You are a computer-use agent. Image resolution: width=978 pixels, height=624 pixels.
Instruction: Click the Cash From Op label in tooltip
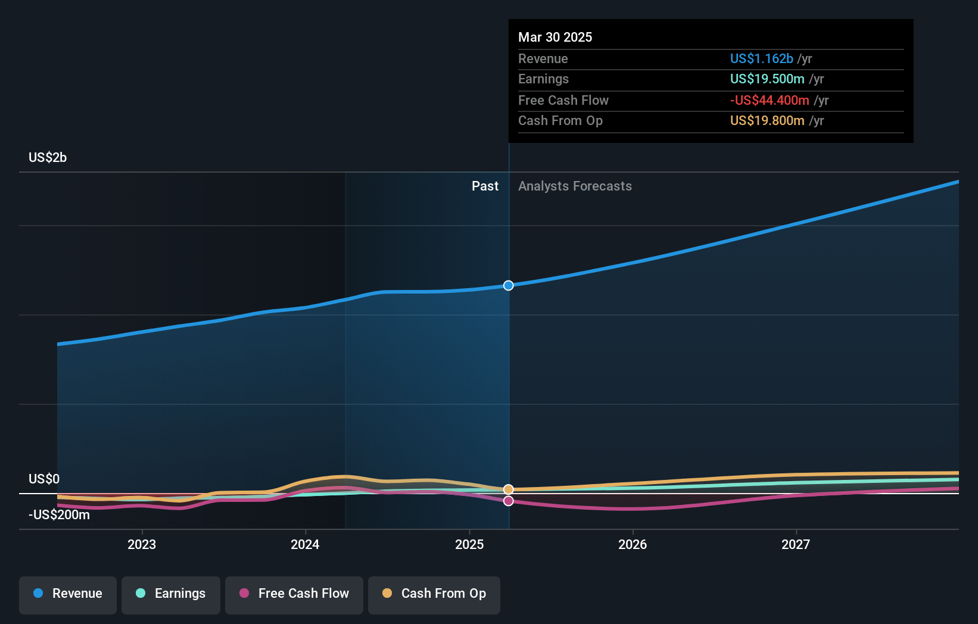[x=560, y=120]
